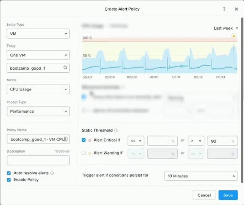Click the icon inside Policy Name field
The height and width of the screenshot is (205, 244).
(66, 139)
